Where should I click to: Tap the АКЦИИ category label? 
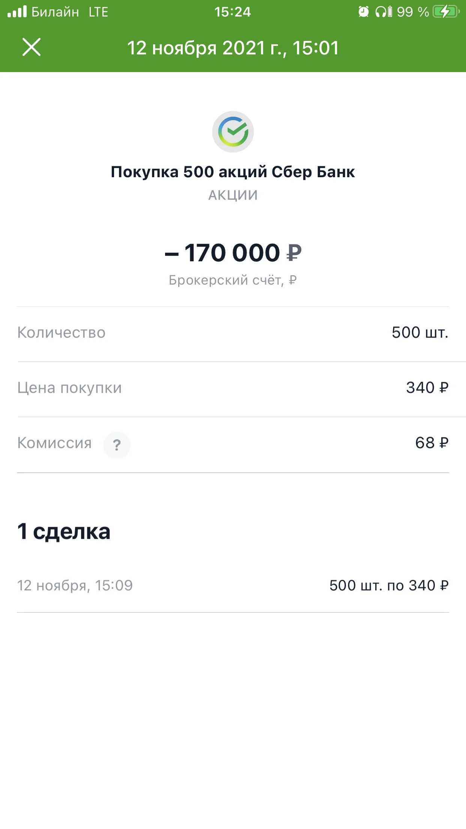(x=233, y=195)
